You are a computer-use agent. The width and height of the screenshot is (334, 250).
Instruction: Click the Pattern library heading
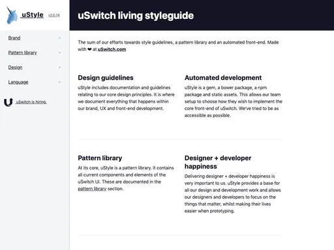click(x=100, y=158)
